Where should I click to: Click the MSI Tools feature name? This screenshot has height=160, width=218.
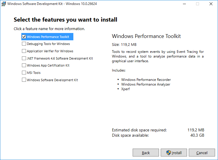[34, 73]
